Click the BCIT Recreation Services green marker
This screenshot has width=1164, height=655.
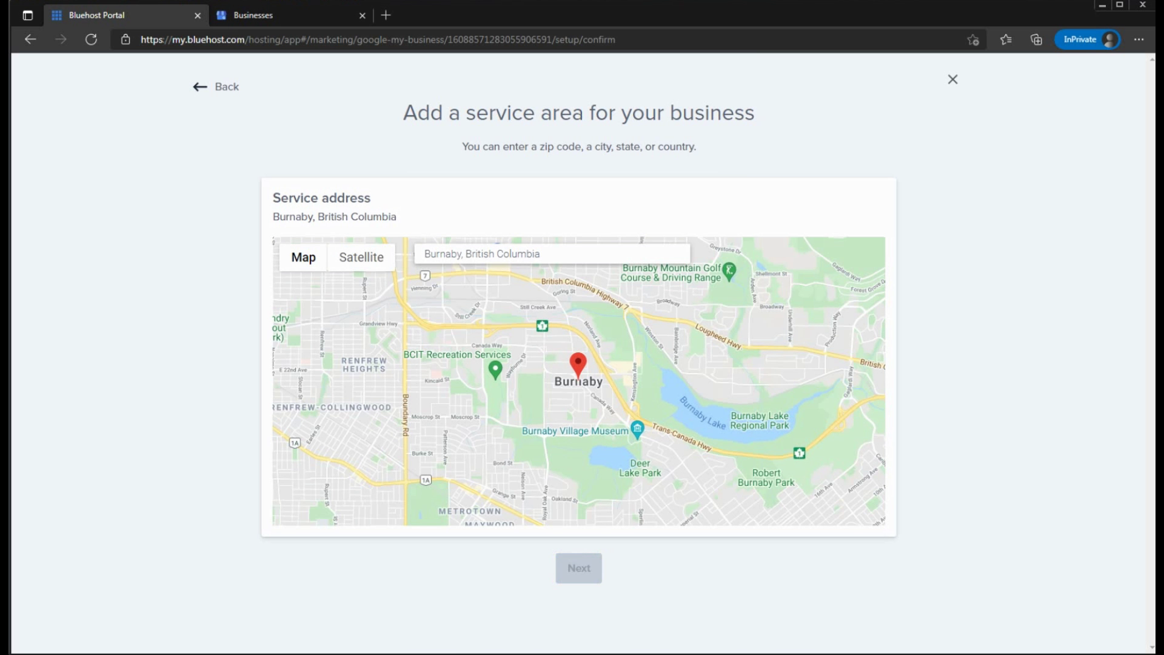(495, 369)
